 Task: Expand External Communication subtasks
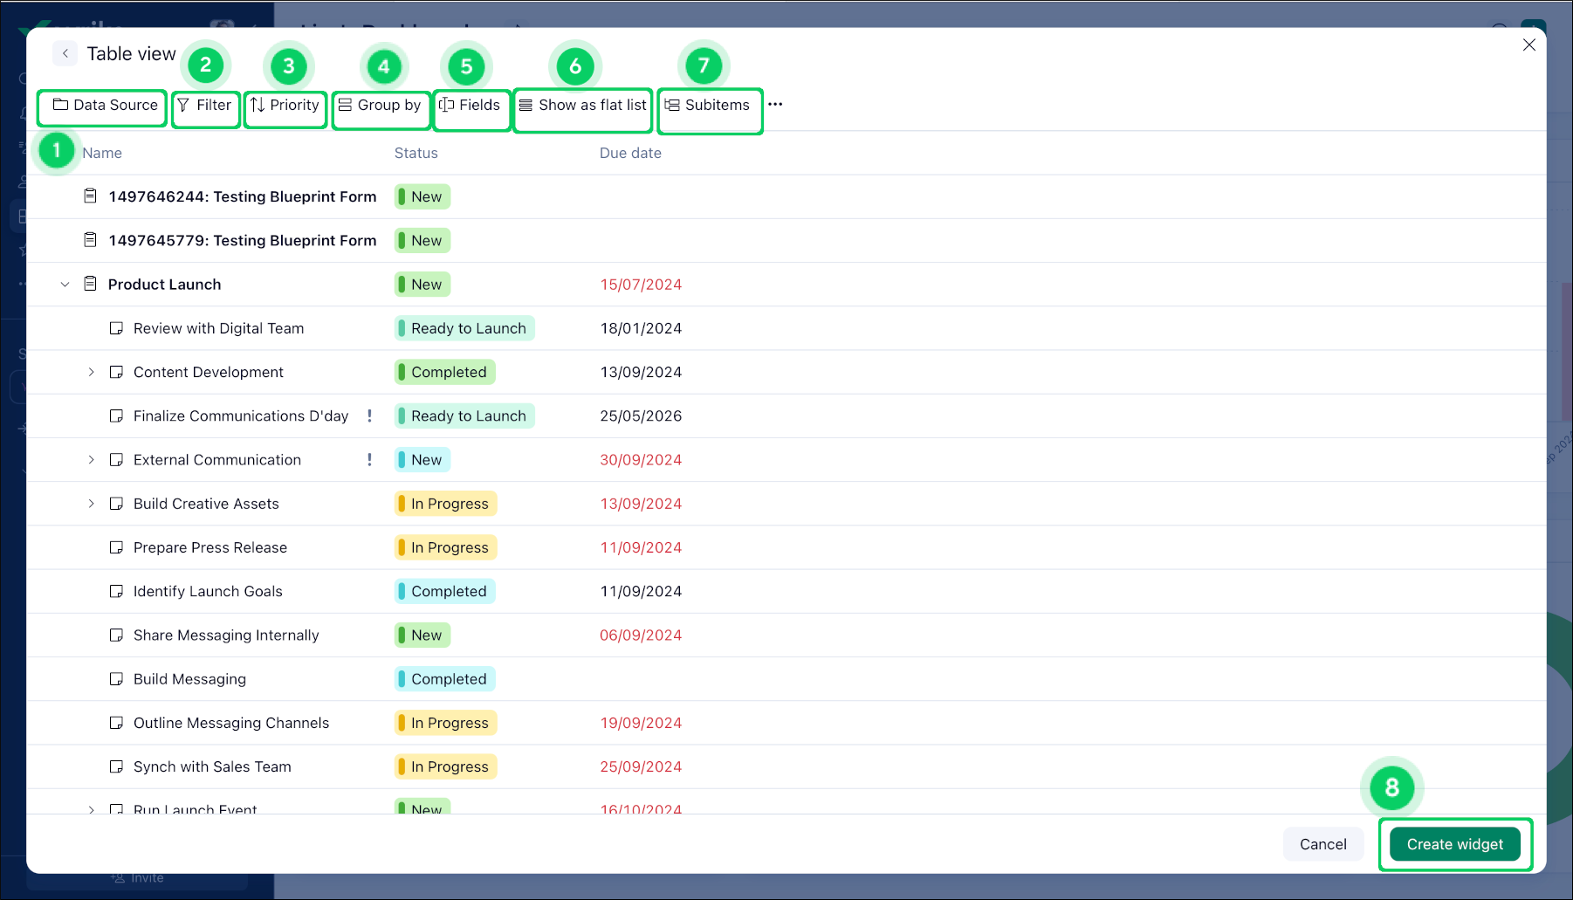click(x=92, y=459)
